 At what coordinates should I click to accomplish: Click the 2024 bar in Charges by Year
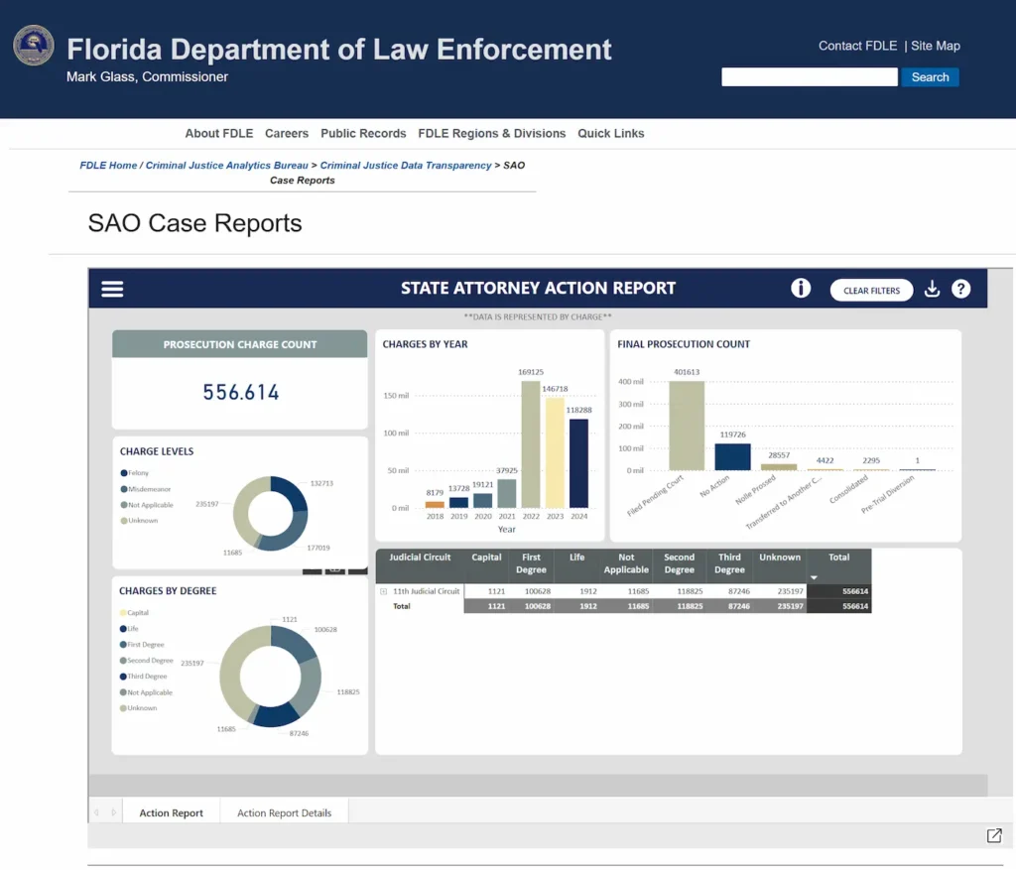[578, 463]
